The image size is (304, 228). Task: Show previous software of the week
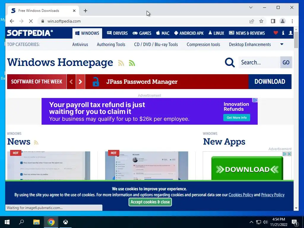(x=71, y=82)
